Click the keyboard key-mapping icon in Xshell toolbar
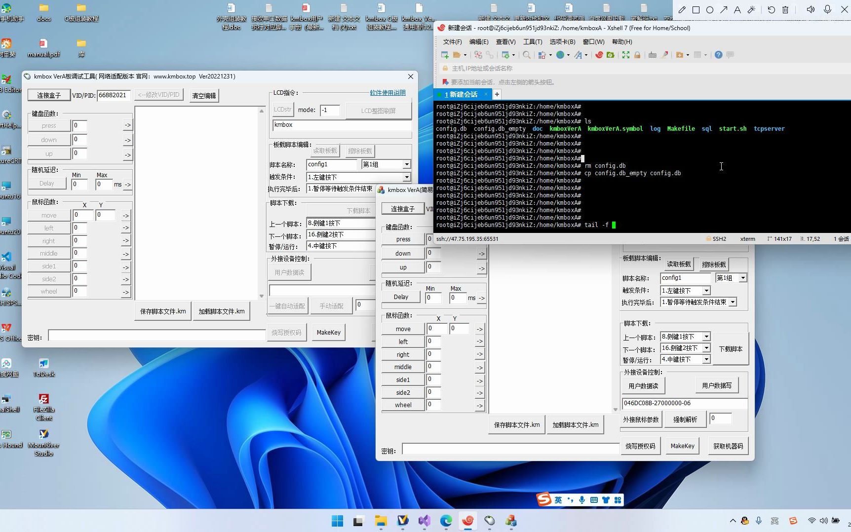Viewport: 851px width, 532px height. (653, 55)
